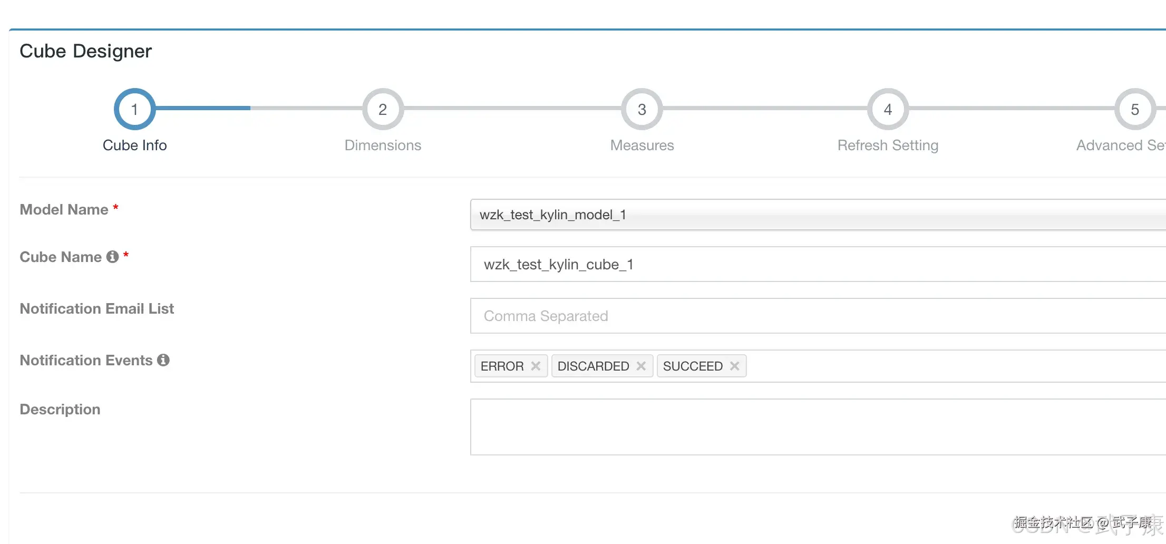The image size is (1166, 544).
Task: Open the Model Name dropdown
Action: point(817,215)
